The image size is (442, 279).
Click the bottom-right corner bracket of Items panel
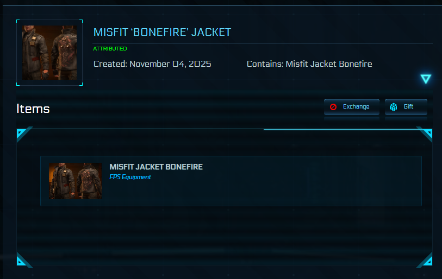(x=426, y=261)
